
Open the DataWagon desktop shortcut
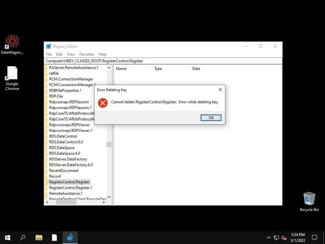tap(12, 44)
